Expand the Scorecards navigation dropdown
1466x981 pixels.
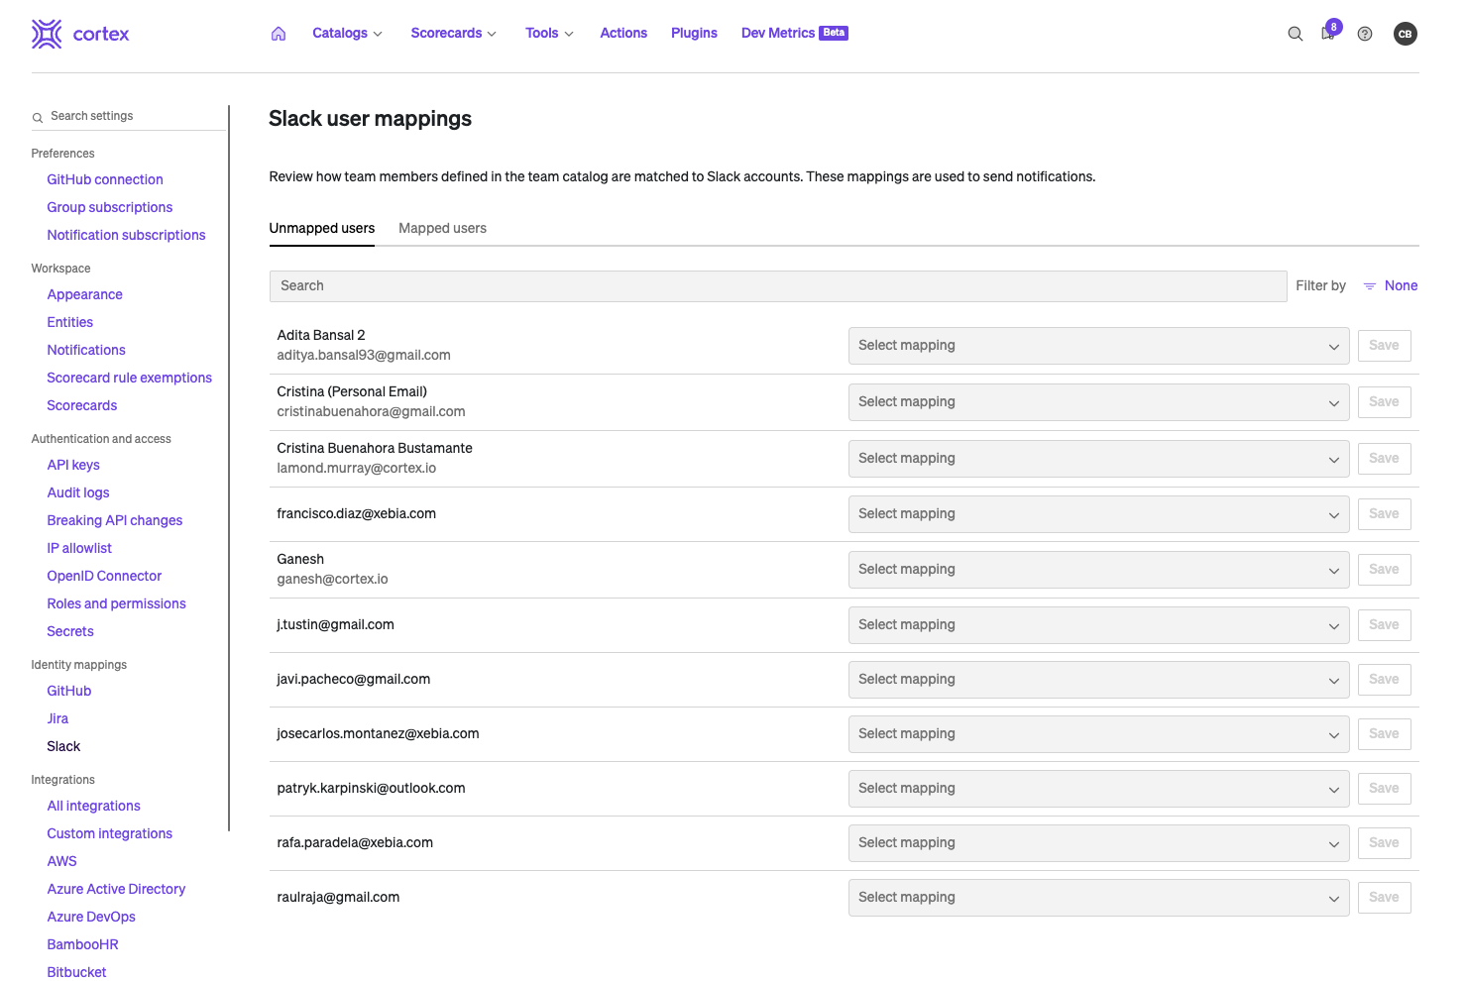click(453, 34)
